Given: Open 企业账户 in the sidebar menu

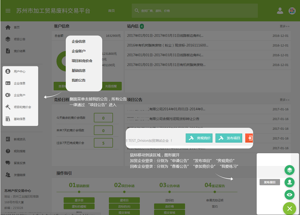Looking at the screenshot, I should click(x=20, y=95).
